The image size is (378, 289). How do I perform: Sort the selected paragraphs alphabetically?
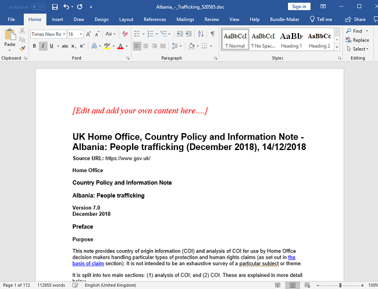(x=201, y=34)
